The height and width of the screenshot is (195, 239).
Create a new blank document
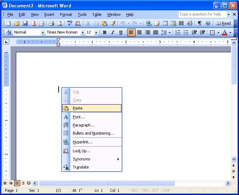pyautogui.click(x=9, y=24)
